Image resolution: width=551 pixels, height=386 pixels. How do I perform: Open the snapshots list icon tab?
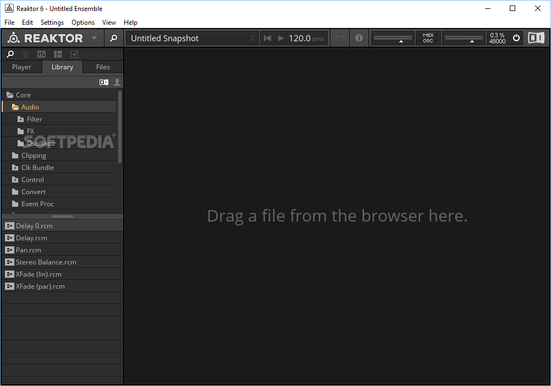pos(25,54)
